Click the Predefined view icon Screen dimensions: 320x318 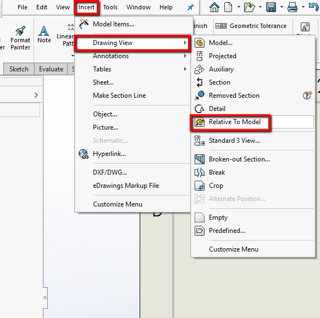[200, 231]
